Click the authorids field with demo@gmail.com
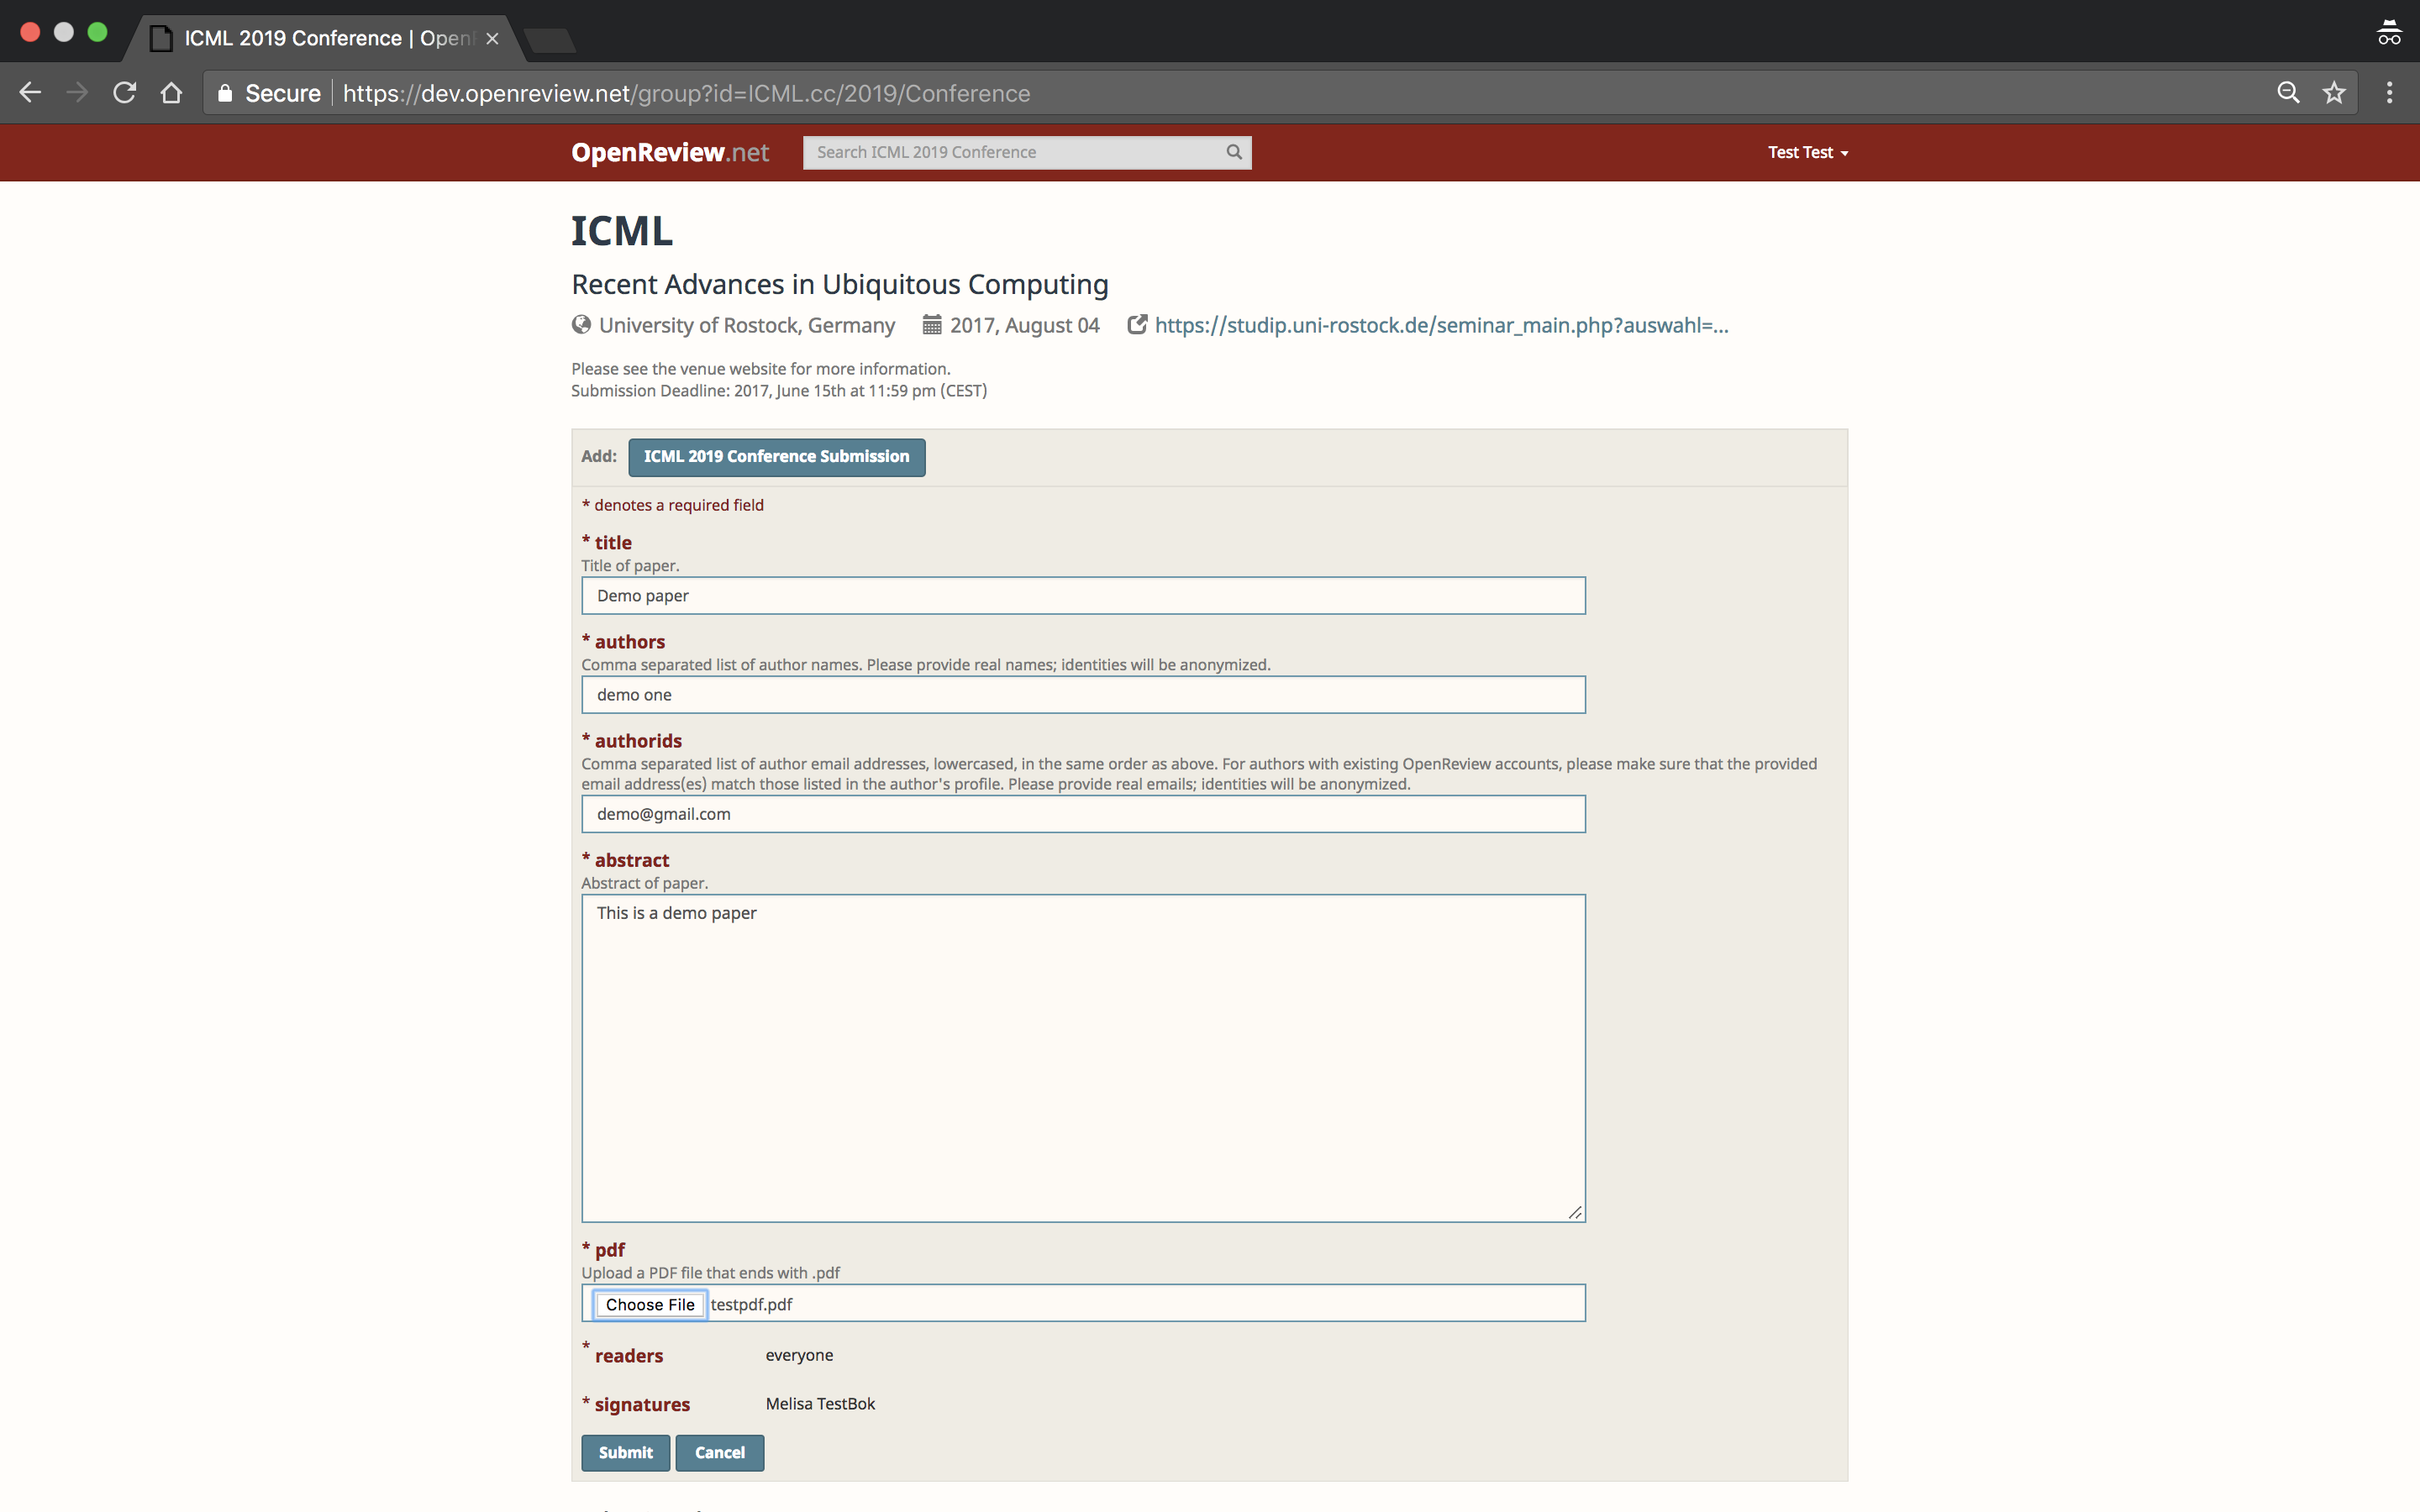2420x1512 pixels. tap(1083, 814)
